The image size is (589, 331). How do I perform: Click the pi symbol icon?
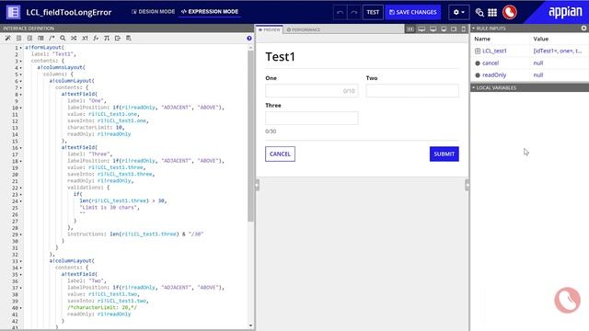pyautogui.click(x=107, y=39)
